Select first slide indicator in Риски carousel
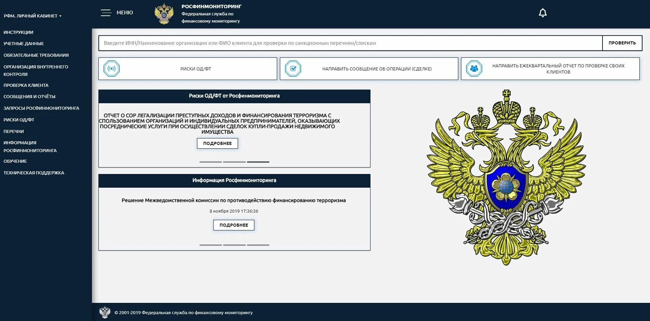 point(211,162)
